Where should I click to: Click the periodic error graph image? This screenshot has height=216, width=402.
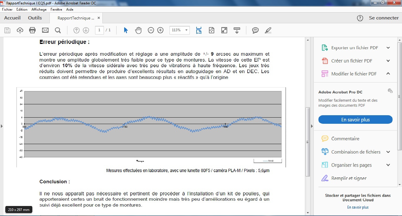pyautogui.click(x=151, y=127)
